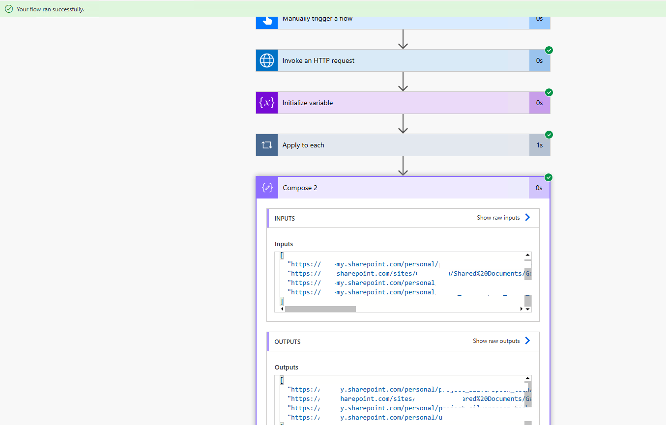Expand the Invoke an HTTP request step
The height and width of the screenshot is (425, 666).
pyautogui.click(x=403, y=60)
